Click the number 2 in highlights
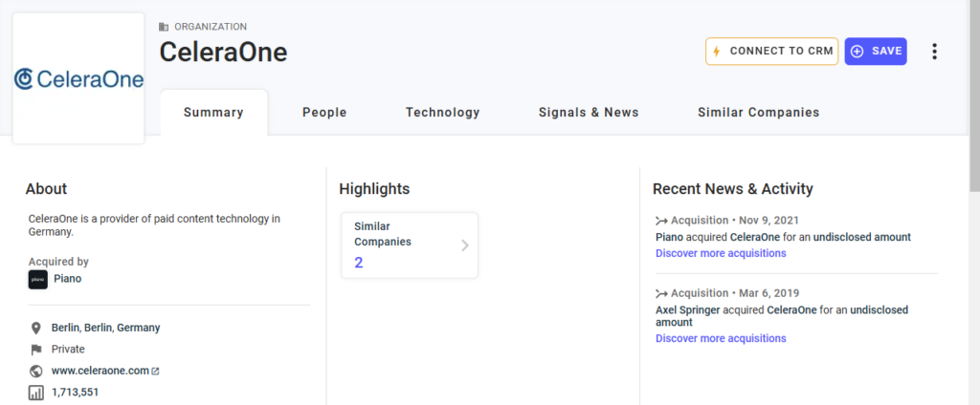980x405 pixels. [x=359, y=263]
